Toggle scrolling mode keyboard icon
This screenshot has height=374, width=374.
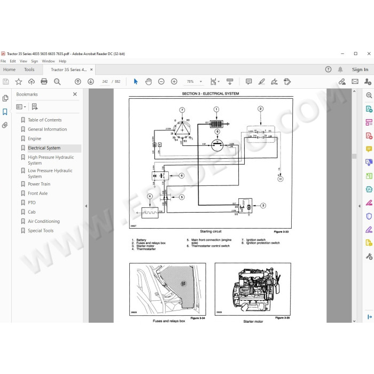point(230,81)
